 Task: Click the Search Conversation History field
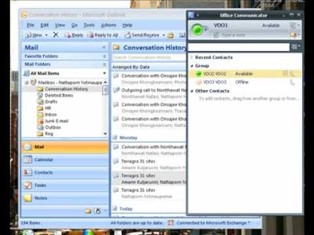click(x=149, y=57)
